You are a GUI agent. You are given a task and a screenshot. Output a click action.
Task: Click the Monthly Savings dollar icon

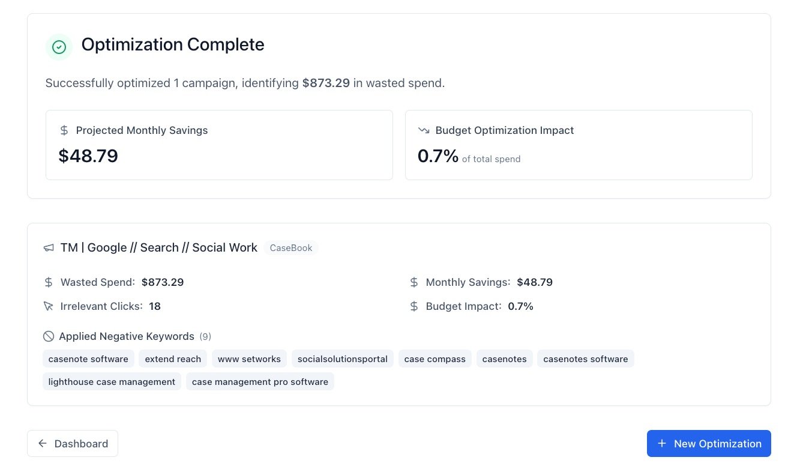tap(414, 282)
